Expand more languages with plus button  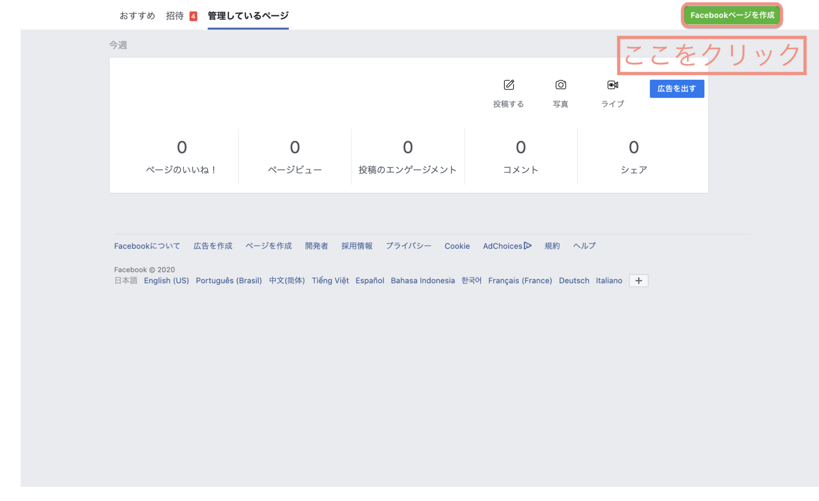[x=638, y=281]
